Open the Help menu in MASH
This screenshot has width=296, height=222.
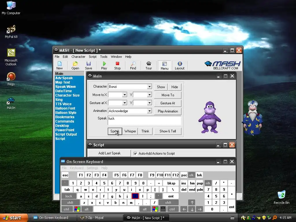tap(128, 57)
